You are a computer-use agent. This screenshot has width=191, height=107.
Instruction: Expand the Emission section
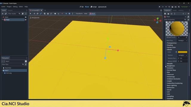170,68
